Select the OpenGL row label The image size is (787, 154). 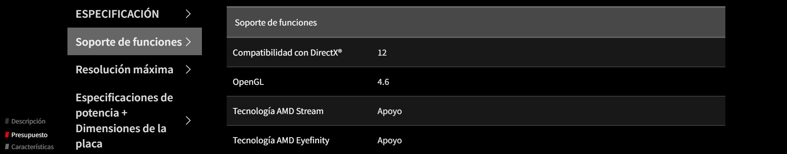pyautogui.click(x=248, y=82)
